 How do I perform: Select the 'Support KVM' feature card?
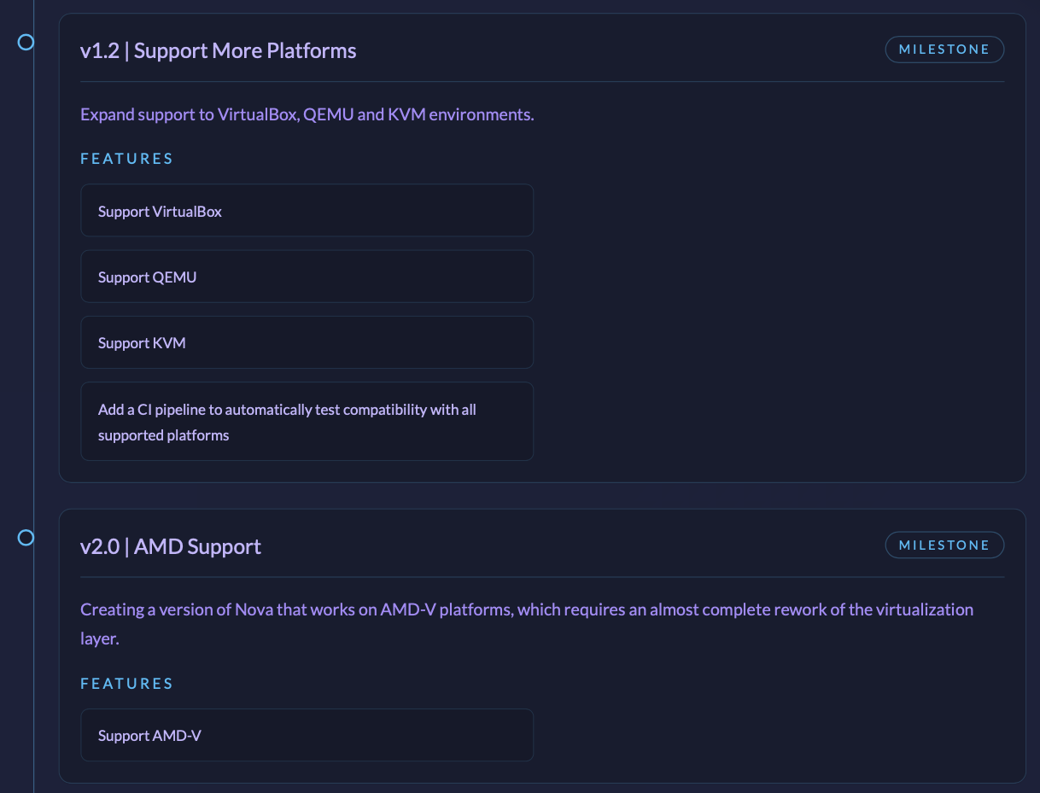click(x=307, y=342)
